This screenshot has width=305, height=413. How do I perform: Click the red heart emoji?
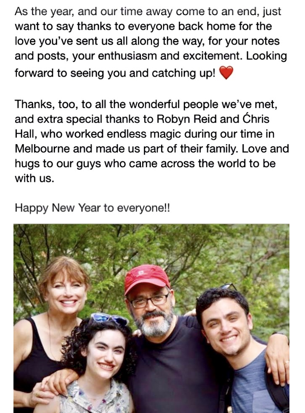[x=226, y=74]
